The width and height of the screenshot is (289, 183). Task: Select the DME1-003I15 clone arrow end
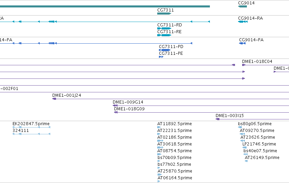pyautogui.click(x=217, y=119)
